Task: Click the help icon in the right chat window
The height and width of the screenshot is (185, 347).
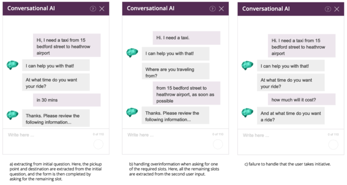Action: click(328, 9)
